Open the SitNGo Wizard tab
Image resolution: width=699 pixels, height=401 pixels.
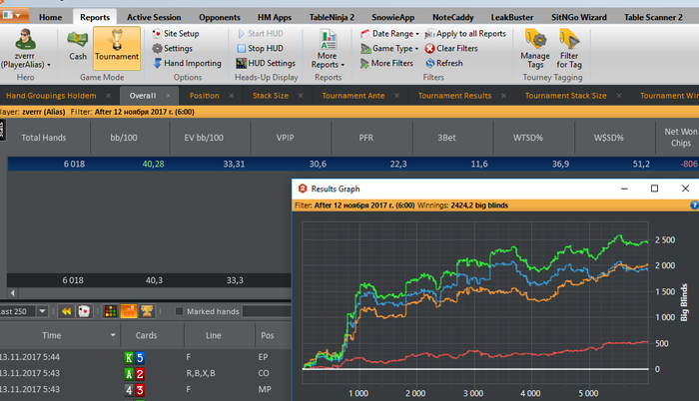(578, 17)
